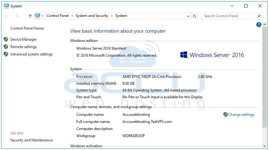Open Security and Maintenance link

(32, 140)
